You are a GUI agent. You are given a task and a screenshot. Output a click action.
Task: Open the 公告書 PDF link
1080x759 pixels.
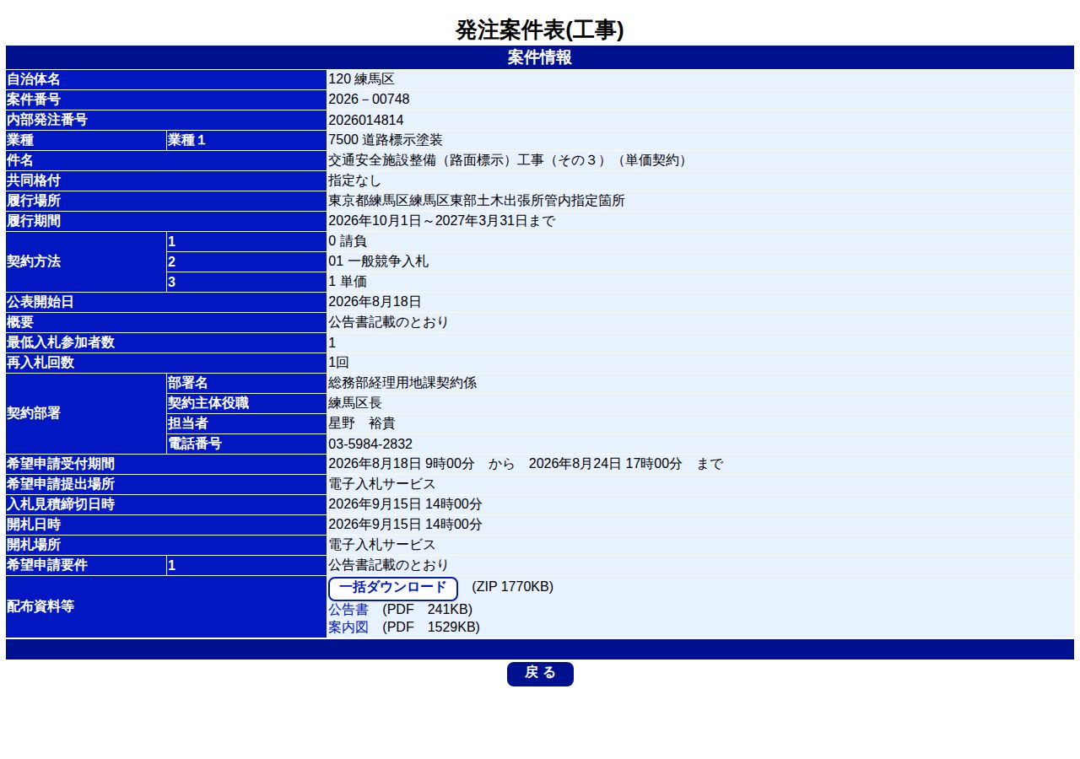coord(348,609)
